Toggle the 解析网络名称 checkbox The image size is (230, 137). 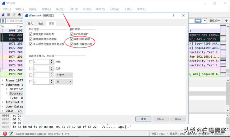tap(72, 39)
